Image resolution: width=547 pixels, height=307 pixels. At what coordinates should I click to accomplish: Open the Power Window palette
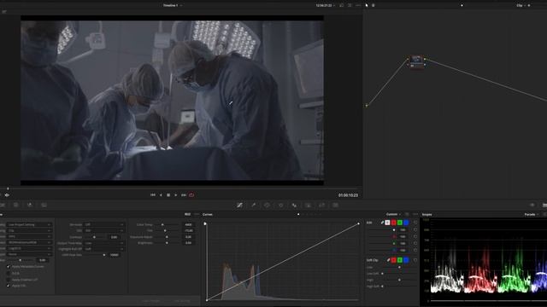click(x=267, y=205)
